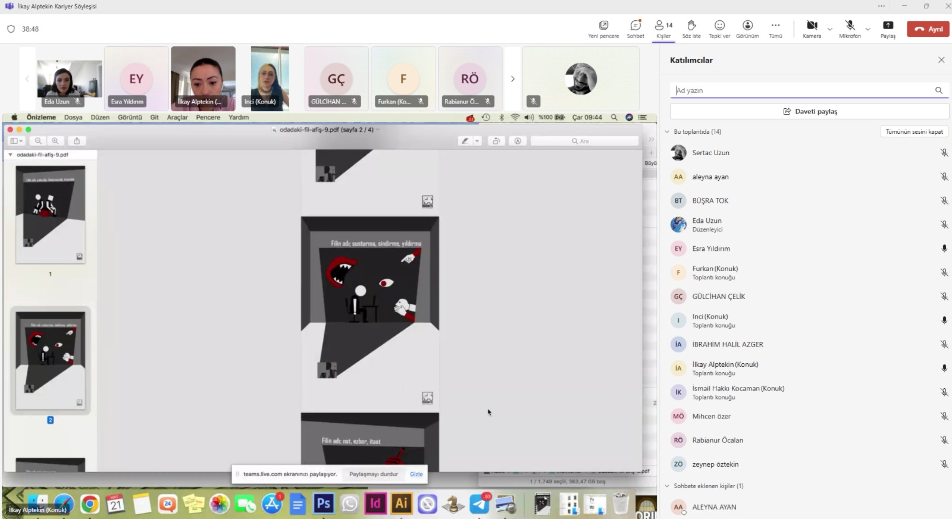Focus the Ad yazın search field
Screen dimensions: 952x519
pyautogui.click(x=809, y=90)
